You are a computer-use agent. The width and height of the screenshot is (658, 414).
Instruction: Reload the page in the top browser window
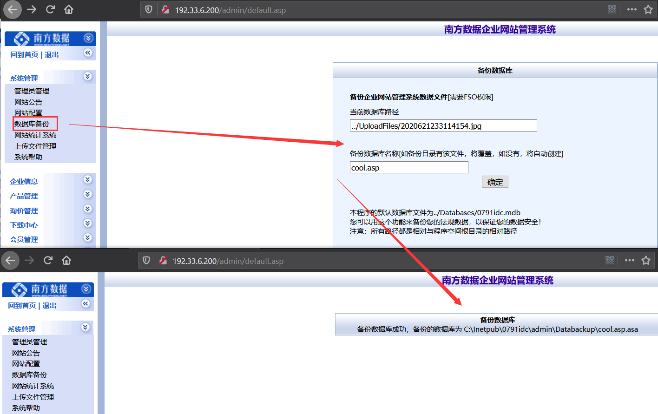coord(50,9)
